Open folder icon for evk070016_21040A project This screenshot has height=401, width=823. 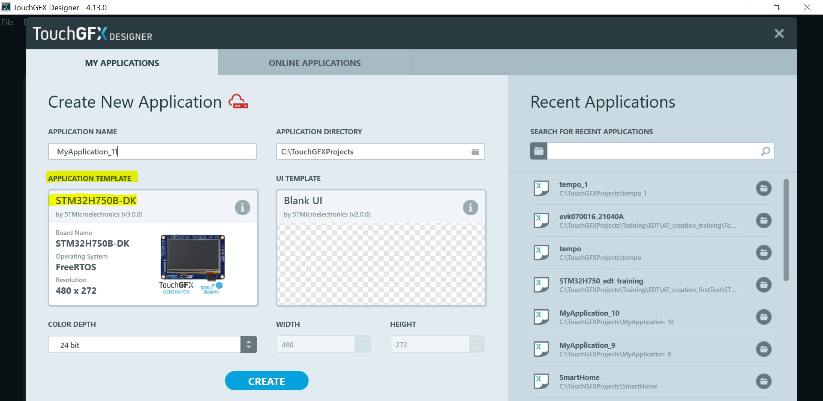(x=763, y=220)
